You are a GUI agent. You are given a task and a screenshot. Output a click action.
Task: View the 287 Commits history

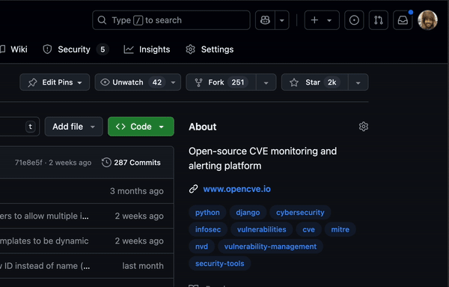point(131,163)
